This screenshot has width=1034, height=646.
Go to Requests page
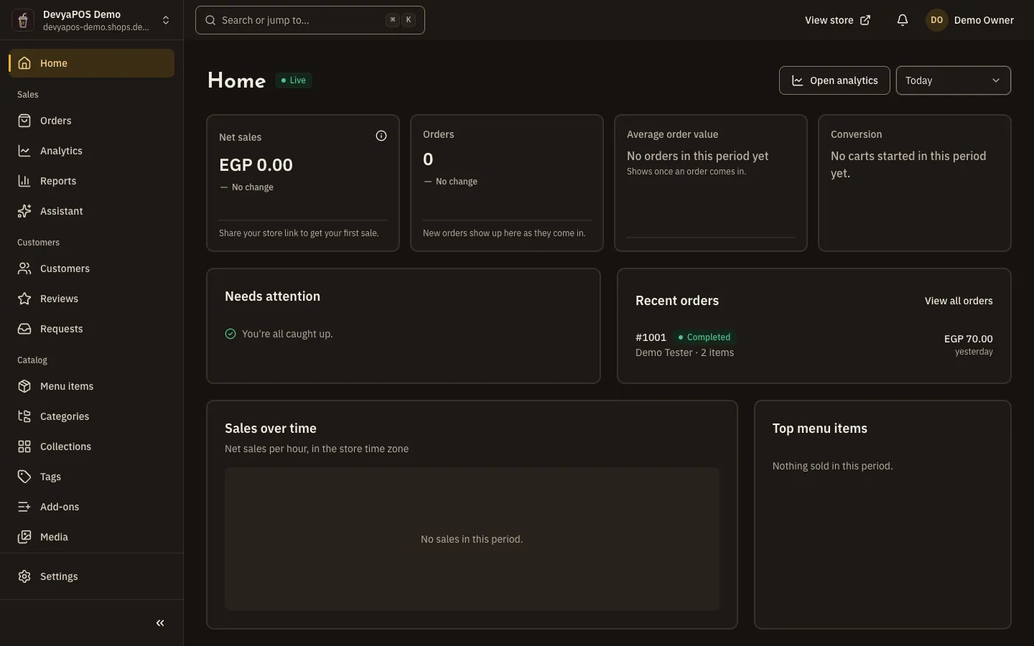point(91,329)
